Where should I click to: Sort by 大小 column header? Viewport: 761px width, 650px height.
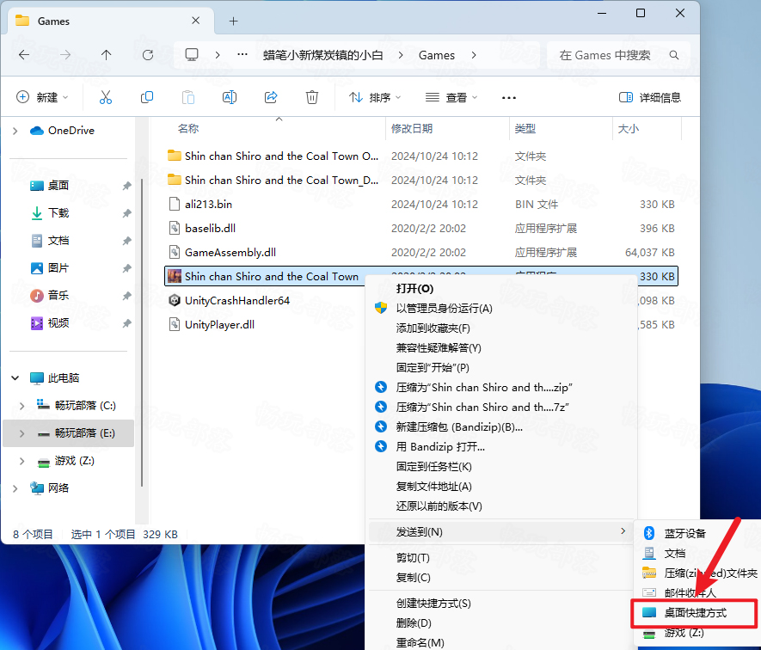pyautogui.click(x=628, y=129)
